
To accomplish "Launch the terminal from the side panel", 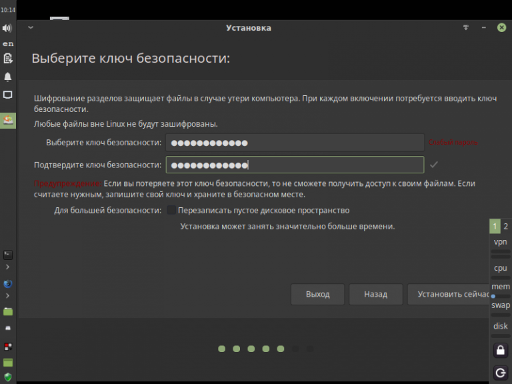I will pos(8,255).
